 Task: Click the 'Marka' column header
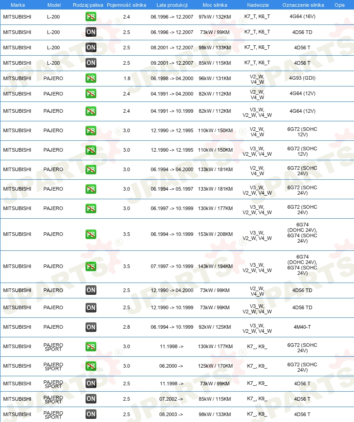pyautogui.click(x=18, y=5)
